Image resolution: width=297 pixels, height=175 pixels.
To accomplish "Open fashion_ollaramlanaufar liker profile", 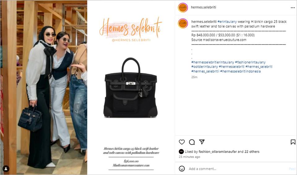I will point(218,152).
